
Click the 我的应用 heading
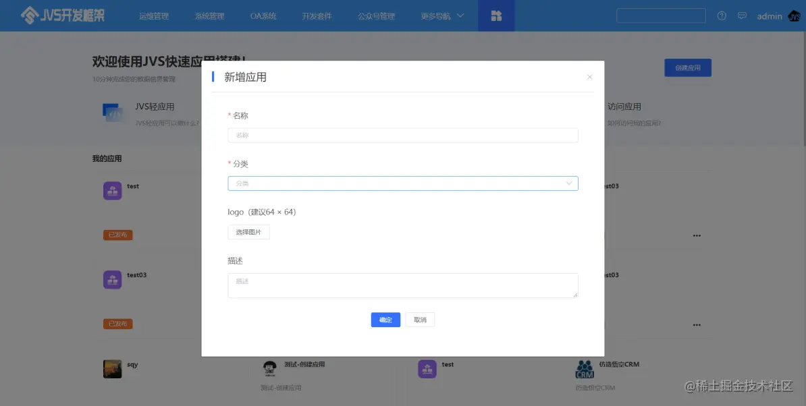(107, 158)
